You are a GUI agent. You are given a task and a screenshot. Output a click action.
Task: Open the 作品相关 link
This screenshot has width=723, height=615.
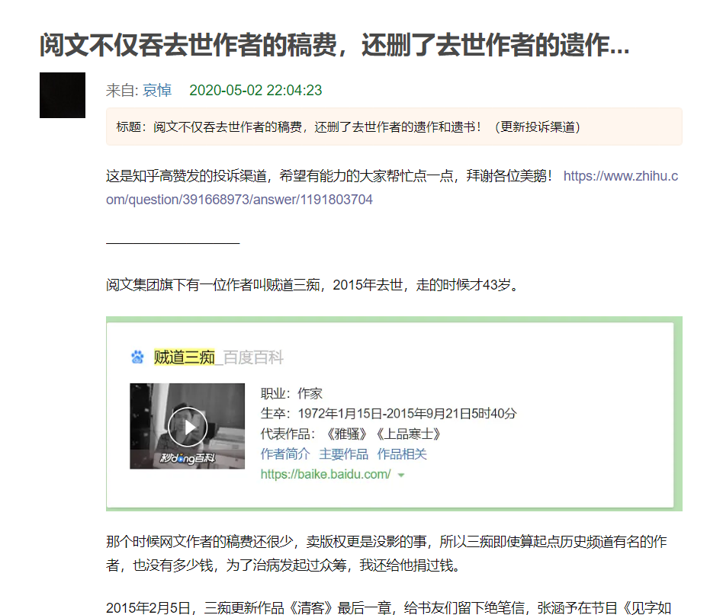(402, 454)
